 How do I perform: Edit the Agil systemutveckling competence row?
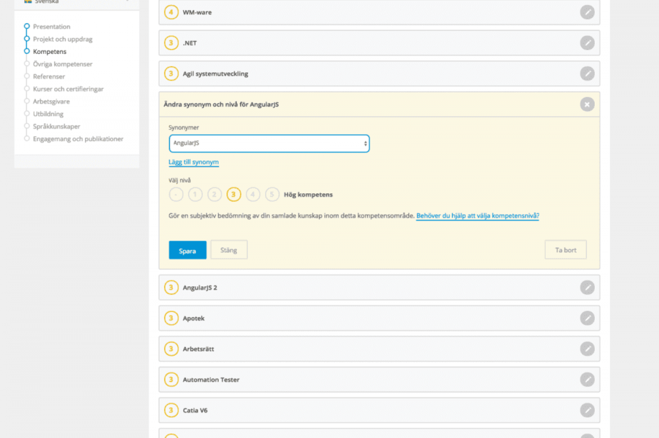click(587, 74)
